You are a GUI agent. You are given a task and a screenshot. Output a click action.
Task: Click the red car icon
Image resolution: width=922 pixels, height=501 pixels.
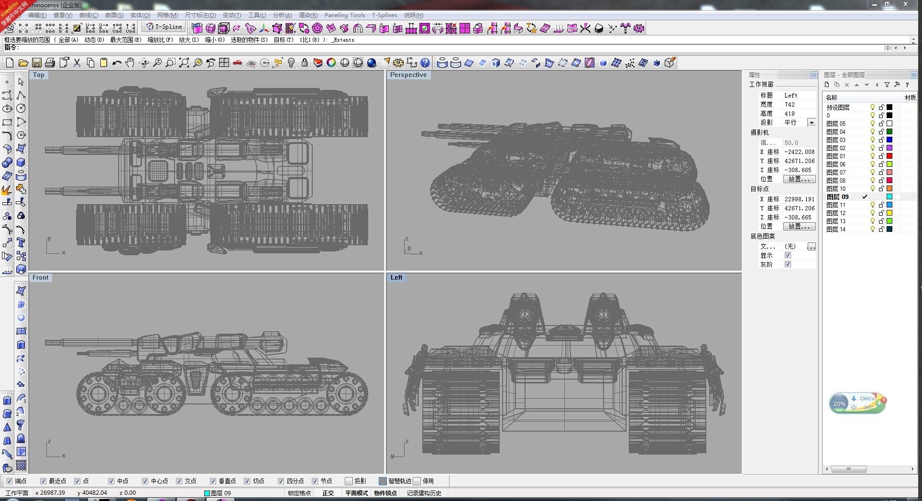(237, 63)
